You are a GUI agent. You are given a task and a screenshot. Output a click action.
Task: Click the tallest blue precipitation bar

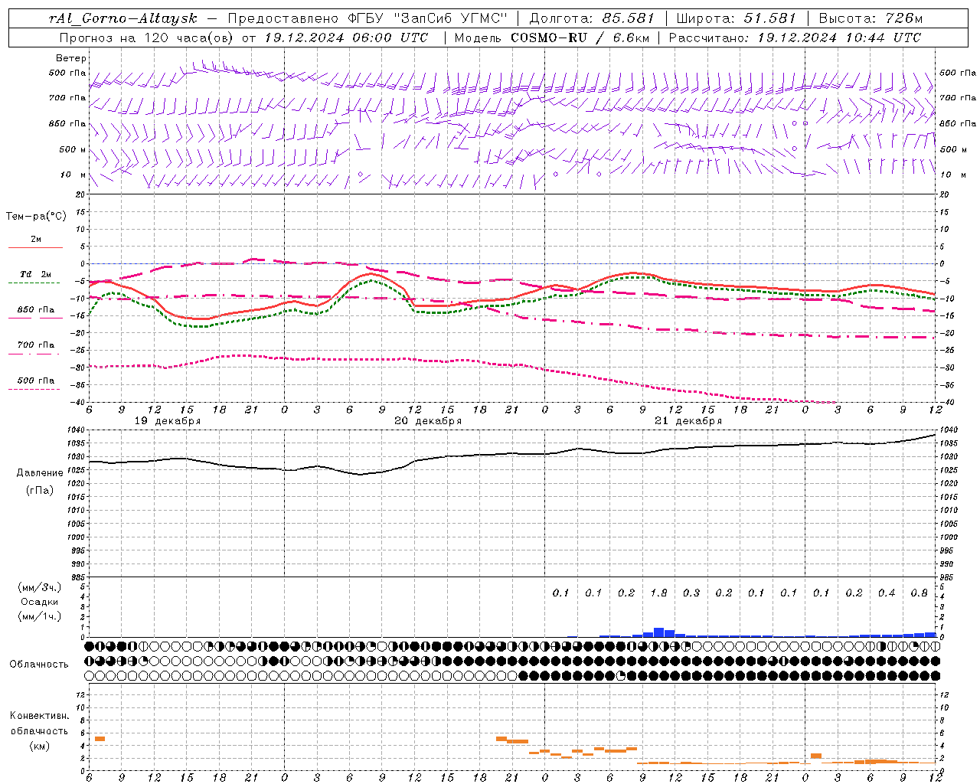pyautogui.click(x=658, y=632)
